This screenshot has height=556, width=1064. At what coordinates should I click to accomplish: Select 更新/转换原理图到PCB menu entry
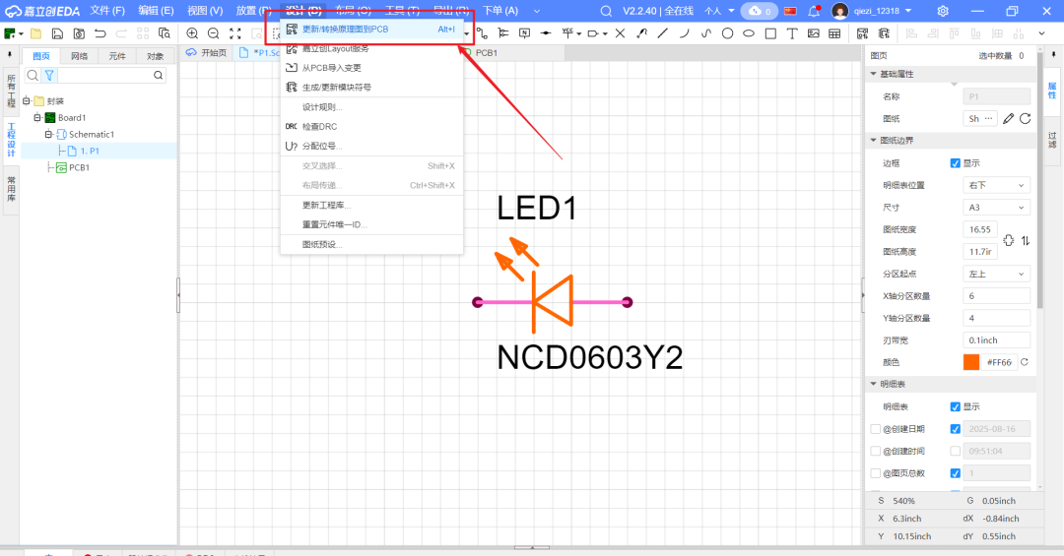click(x=345, y=30)
